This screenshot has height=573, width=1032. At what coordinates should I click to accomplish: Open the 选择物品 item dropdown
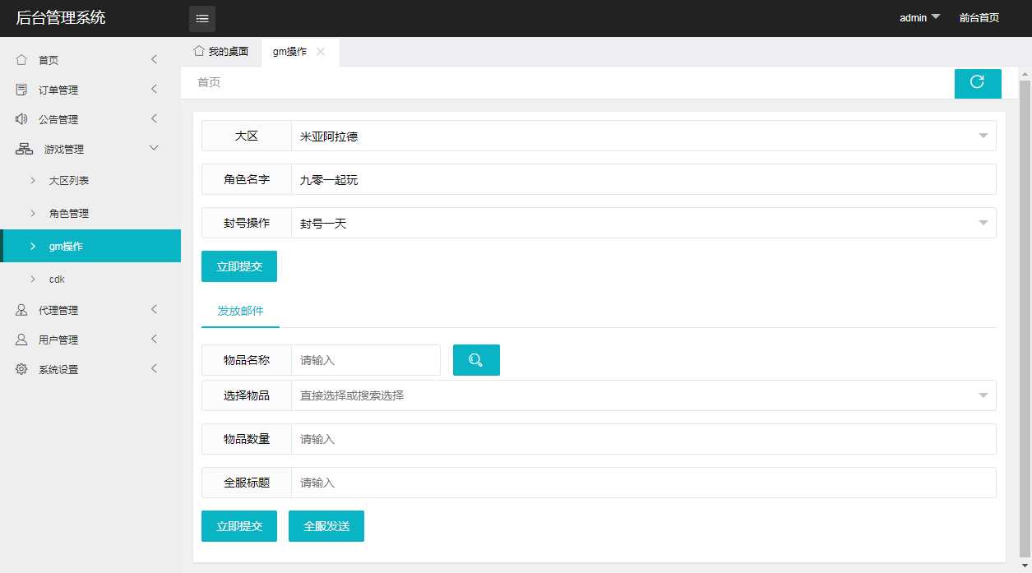point(641,395)
